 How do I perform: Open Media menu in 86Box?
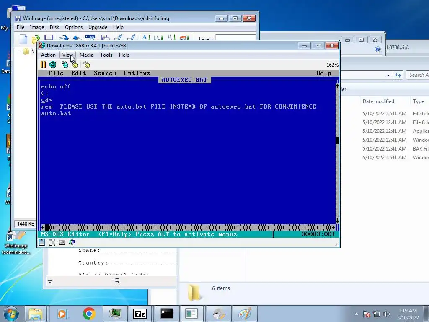point(86,55)
